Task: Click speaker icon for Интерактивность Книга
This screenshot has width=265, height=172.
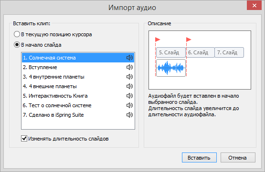Action: [x=129, y=96]
